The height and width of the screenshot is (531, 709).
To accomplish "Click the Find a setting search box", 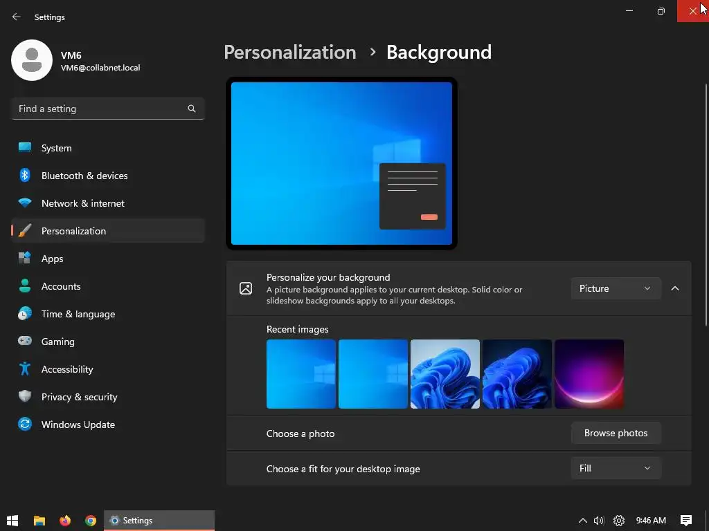I will pos(108,109).
